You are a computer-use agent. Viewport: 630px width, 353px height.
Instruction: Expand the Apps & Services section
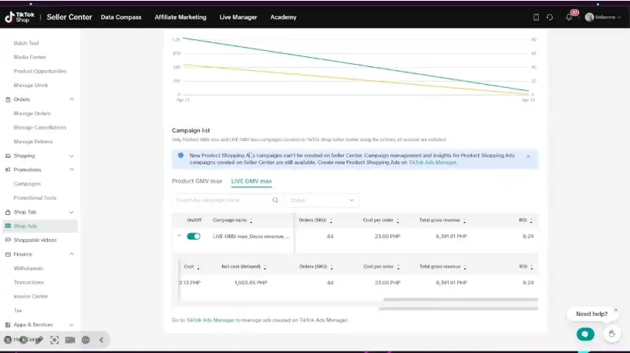[72, 324]
